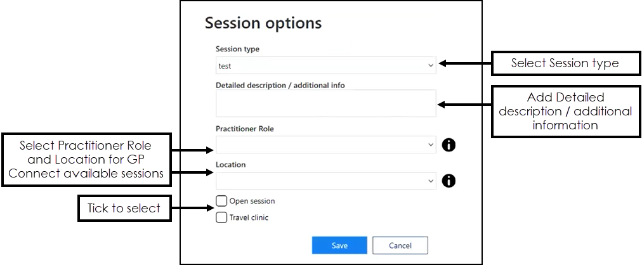This screenshot has height=265, width=642.
Task: Click the 'Select Practitioner Role and Location' callout
Action: coord(86,160)
